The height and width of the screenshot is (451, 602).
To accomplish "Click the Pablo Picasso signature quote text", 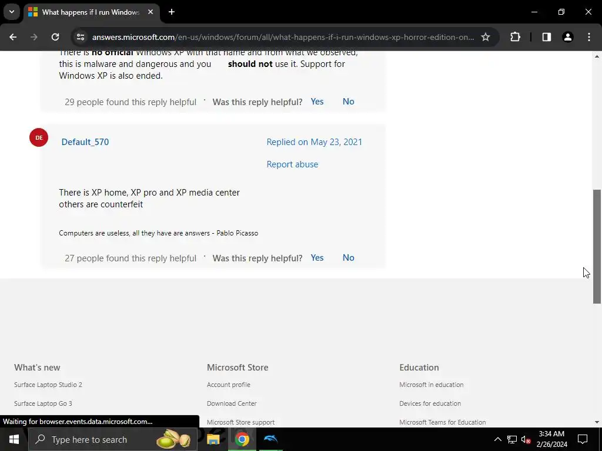I will click(x=159, y=233).
